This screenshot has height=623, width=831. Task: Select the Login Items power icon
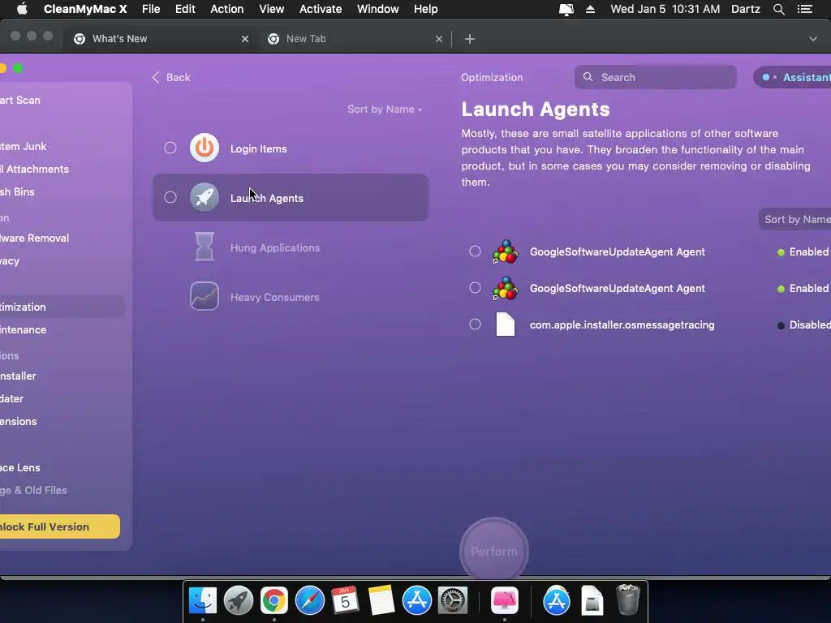[x=204, y=148]
